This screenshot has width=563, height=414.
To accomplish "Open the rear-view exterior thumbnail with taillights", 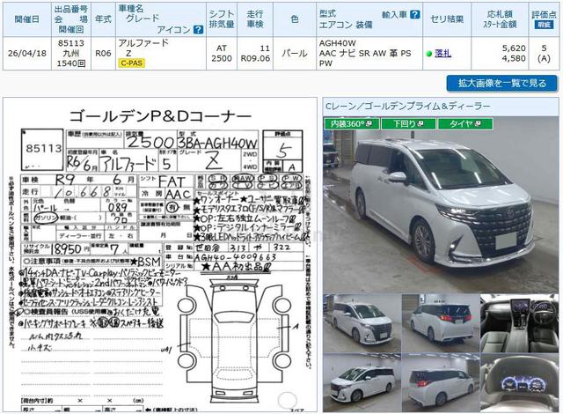I will [x=440, y=323].
